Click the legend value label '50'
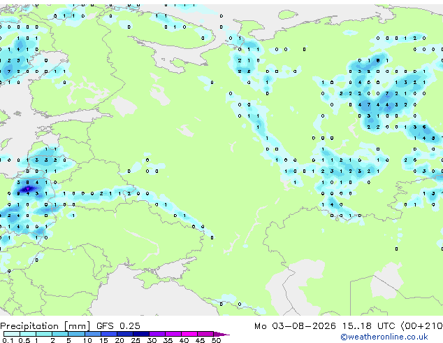This screenshot has height=343, width=443. pos(216,340)
